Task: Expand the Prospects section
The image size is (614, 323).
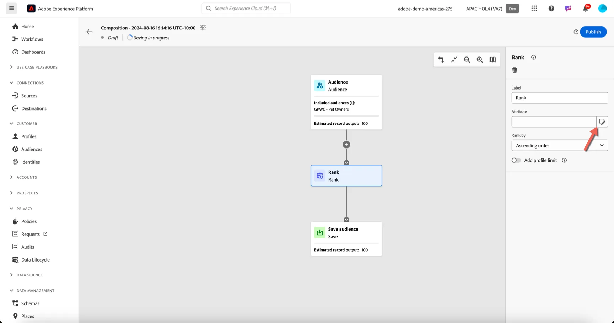Action: (24, 193)
